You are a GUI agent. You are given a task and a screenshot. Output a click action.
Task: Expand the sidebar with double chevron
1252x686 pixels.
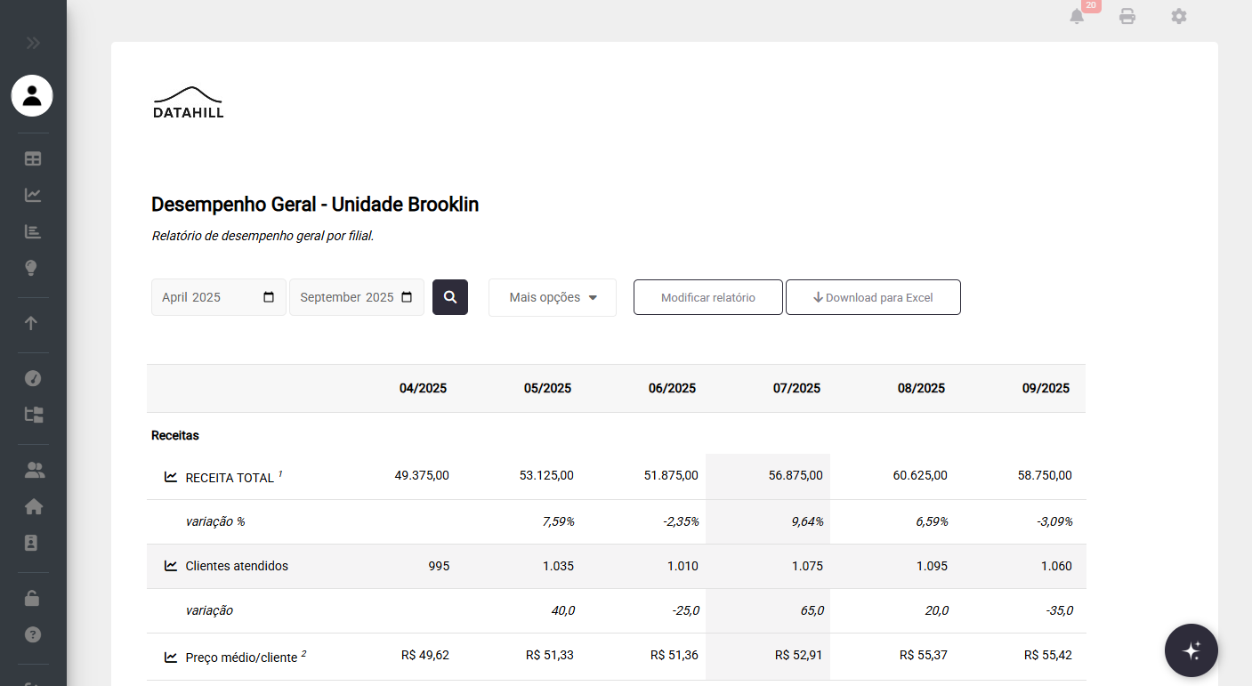(33, 43)
